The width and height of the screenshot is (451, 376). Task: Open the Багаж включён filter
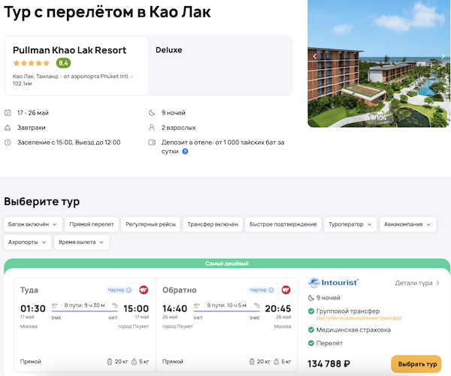tap(32, 224)
